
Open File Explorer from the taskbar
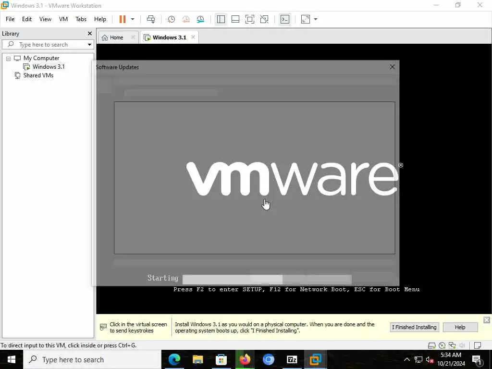pyautogui.click(x=197, y=359)
